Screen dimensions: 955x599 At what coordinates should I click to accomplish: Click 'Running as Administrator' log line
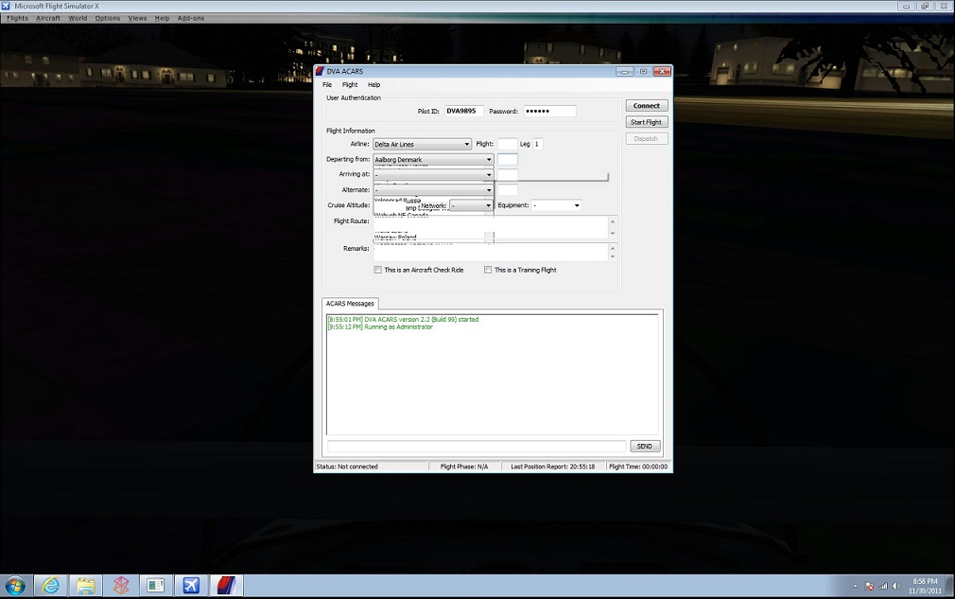tap(380, 327)
